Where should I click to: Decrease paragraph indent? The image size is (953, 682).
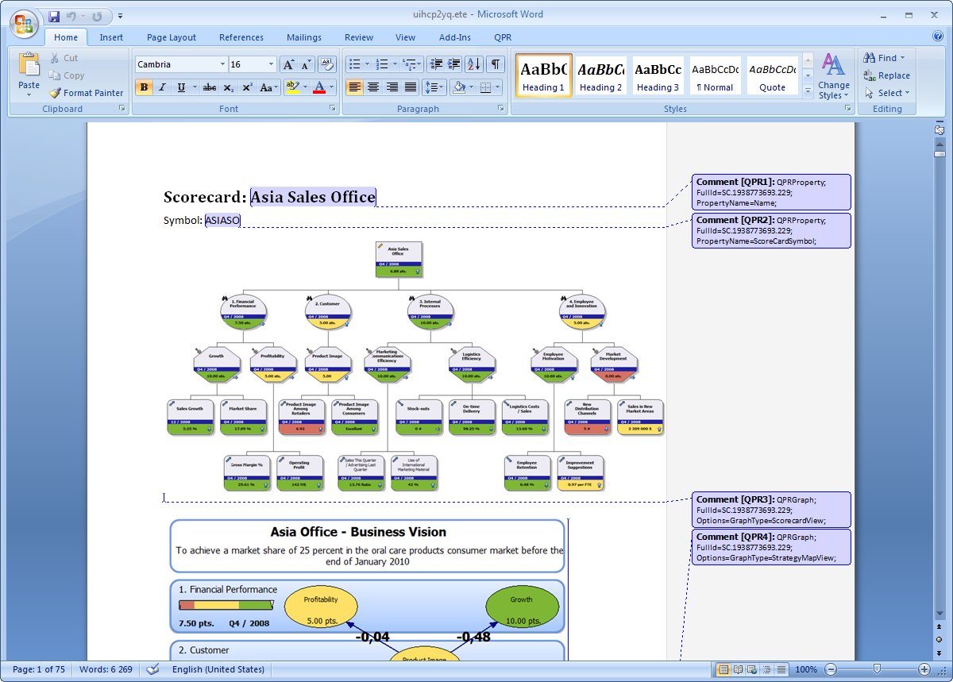tap(436, 64)
